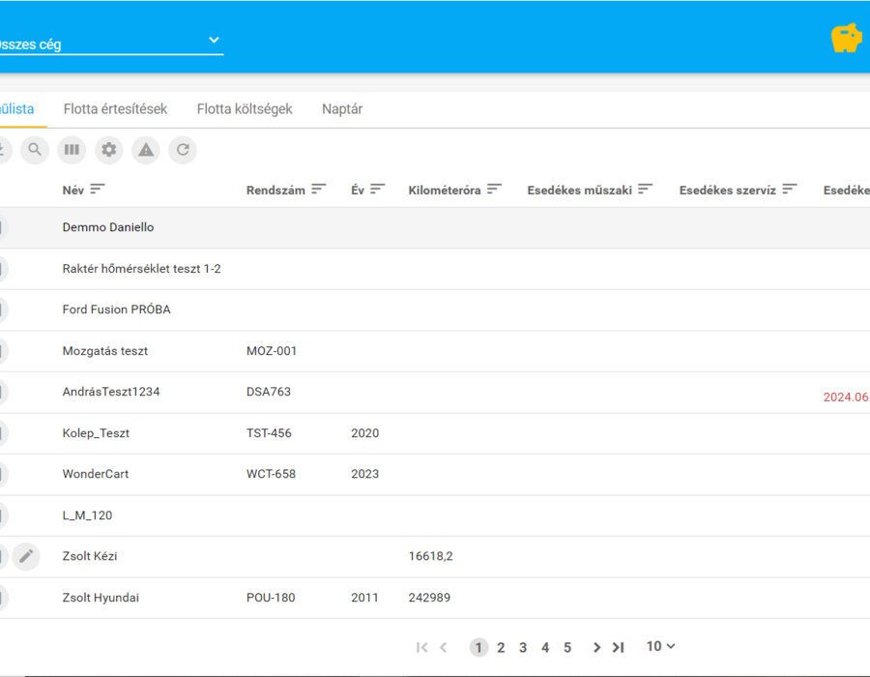The width and height of the screenshot is (870, 677).
Task: Click the AndrásTeszt1234 name
Action: 111,392
